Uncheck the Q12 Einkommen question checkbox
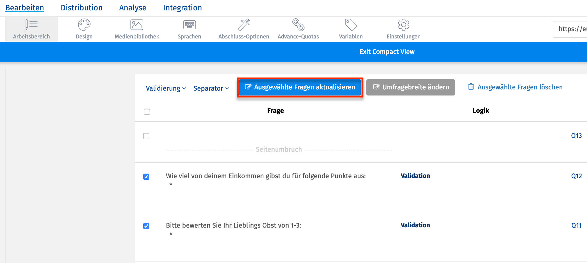Viewport: 587px width, 263px height. 146,177
